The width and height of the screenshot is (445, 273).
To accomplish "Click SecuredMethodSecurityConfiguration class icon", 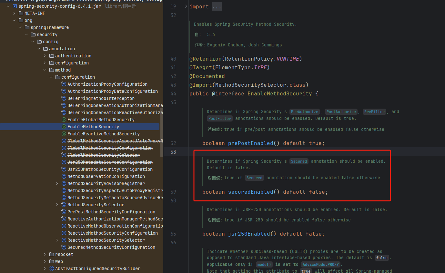I will coord(64,247).
